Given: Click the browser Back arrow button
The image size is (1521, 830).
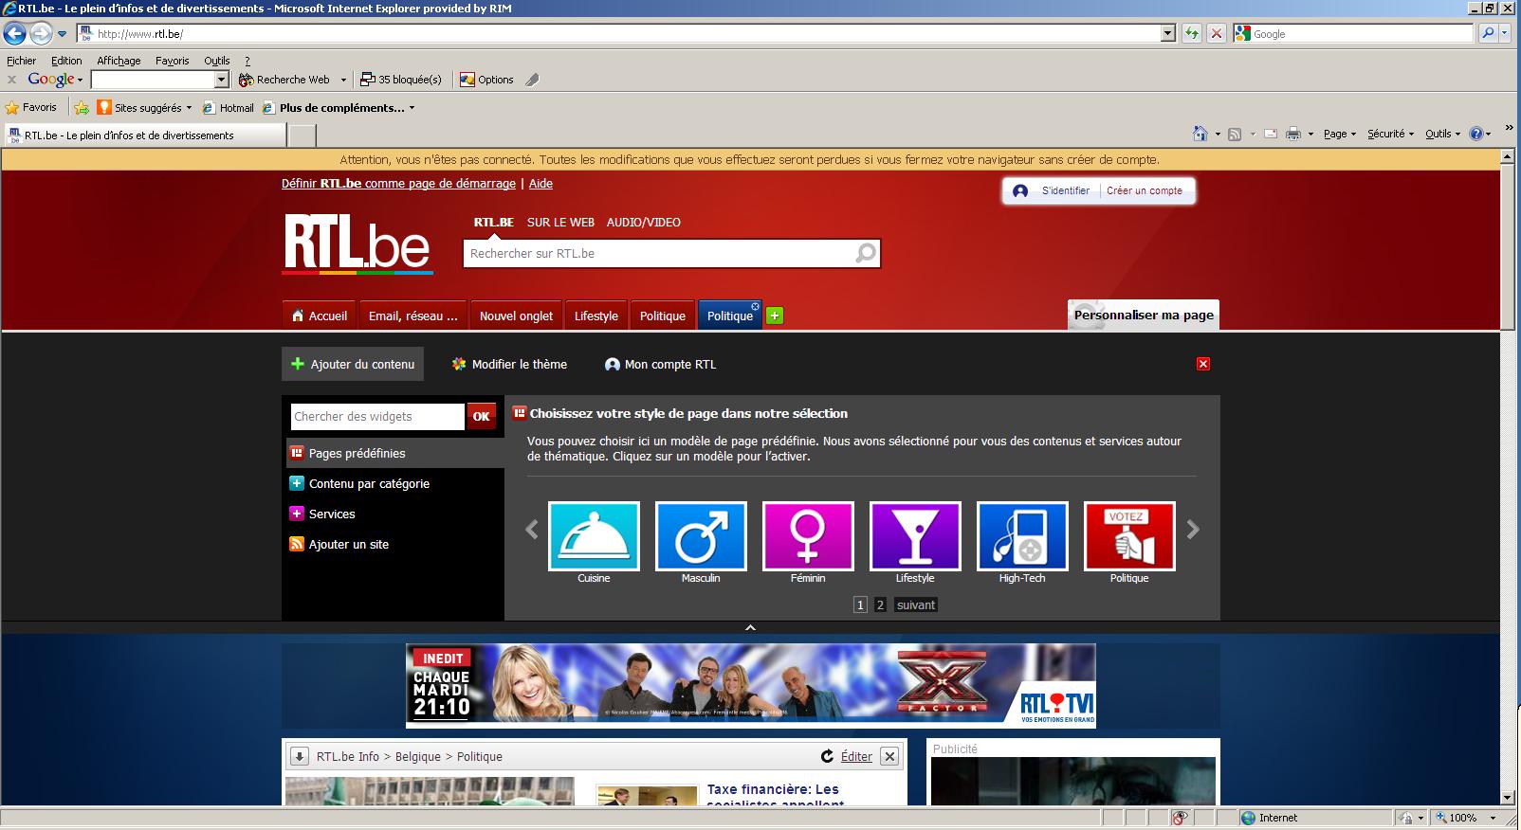Looking at the screenshot, I should 14,34.
